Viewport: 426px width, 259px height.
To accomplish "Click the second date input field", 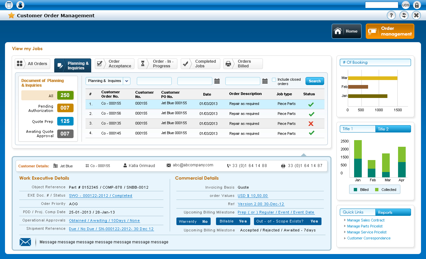I will tap(243, 81).
